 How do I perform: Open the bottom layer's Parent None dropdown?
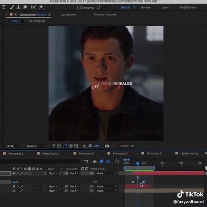(106, 191)
